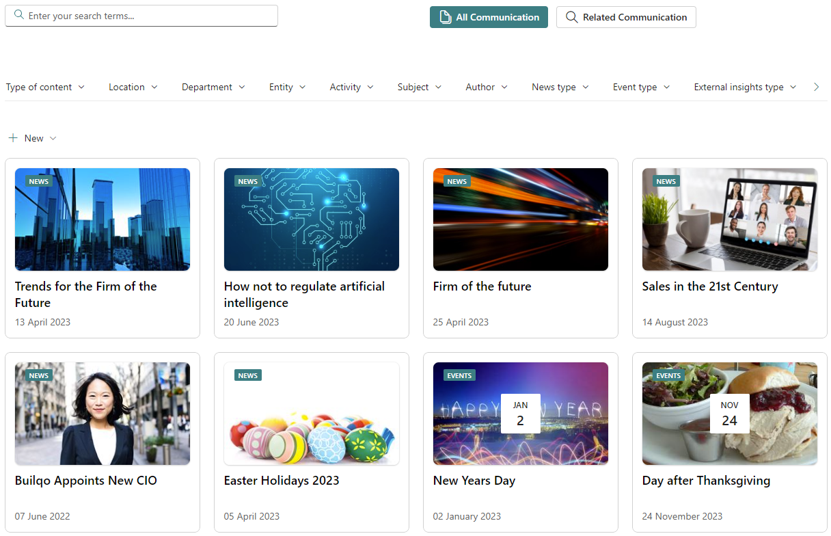
Task: Open the Activity filter dropdown
Action: point(352,87)
